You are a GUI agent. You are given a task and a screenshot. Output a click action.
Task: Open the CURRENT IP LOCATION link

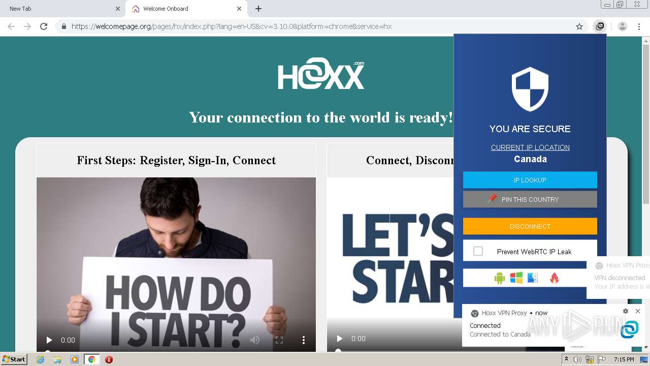click(x=530, y=147)
